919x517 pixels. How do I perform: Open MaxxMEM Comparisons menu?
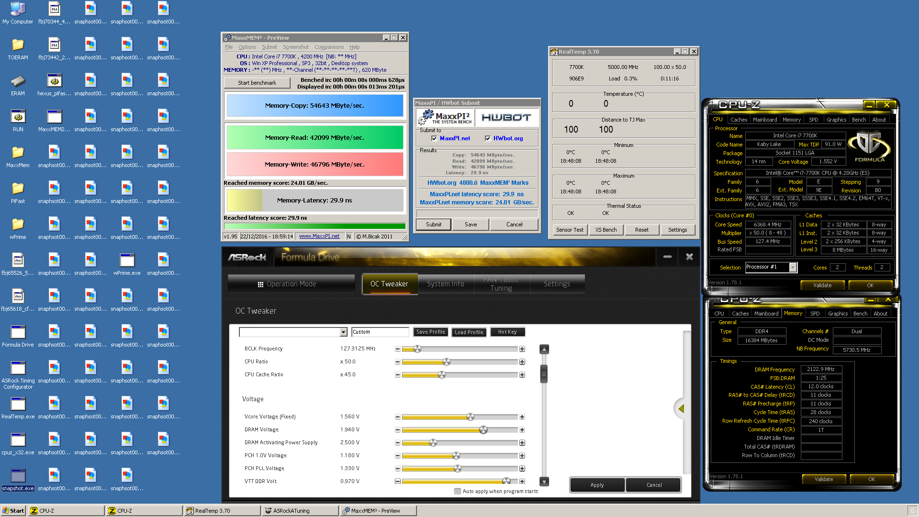pos(329,47)
